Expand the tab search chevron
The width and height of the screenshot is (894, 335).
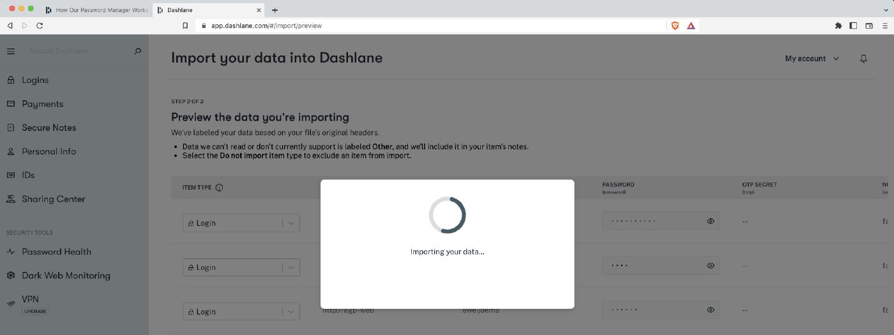tap(885, 10)
